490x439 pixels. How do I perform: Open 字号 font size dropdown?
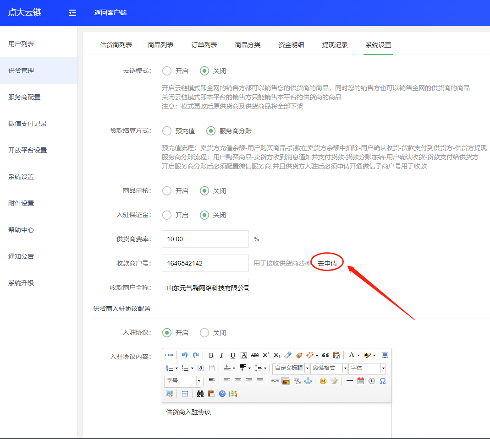click(182, 381)
